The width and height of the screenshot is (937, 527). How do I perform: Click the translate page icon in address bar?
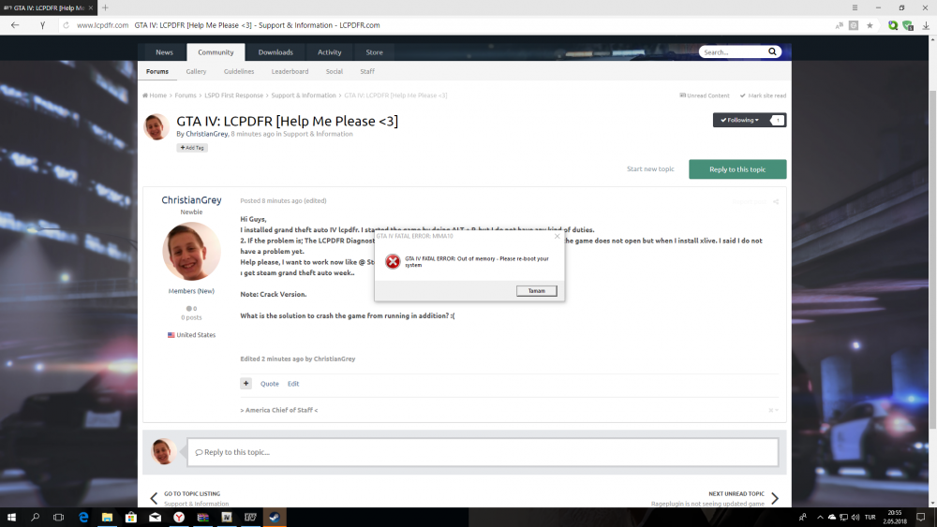[840, 25]
